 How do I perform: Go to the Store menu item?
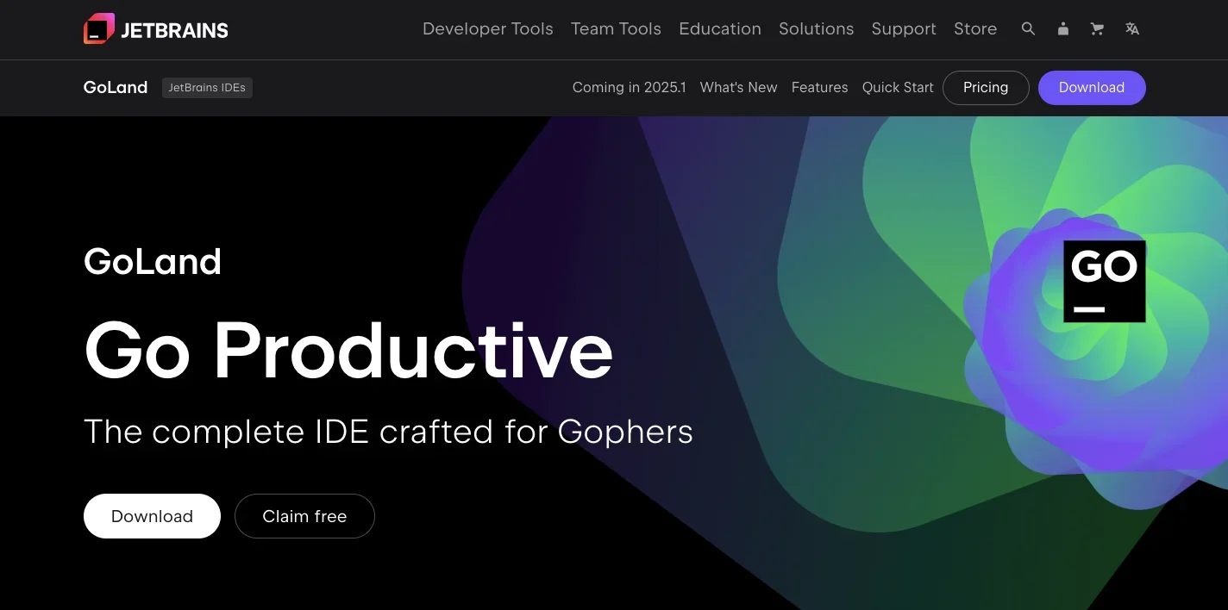(974, 29)
